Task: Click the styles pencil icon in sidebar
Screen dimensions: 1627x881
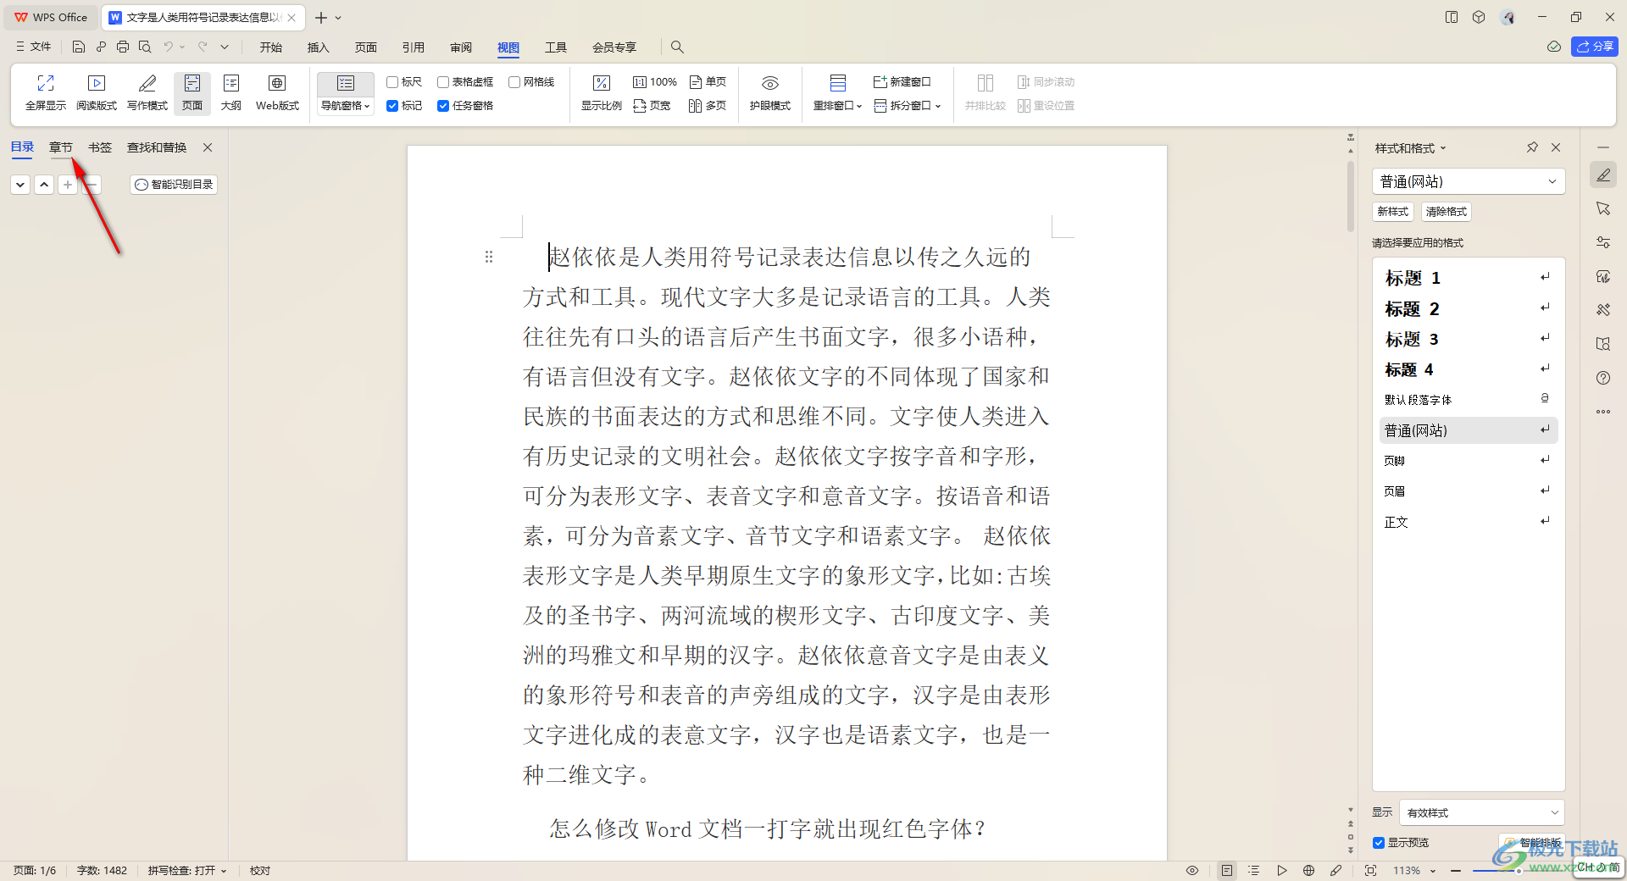Action: [1603, 175]
